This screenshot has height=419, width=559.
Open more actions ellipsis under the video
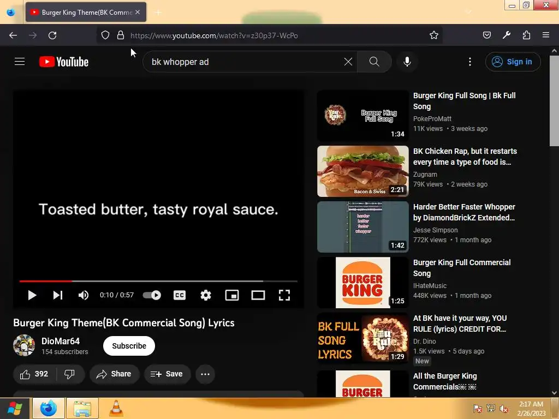click(x=205, y=374)
